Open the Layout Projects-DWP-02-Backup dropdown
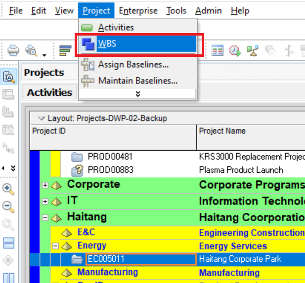The width and height of the screenshot is (305, 283). pyautogui.click(x=41, y=118)
